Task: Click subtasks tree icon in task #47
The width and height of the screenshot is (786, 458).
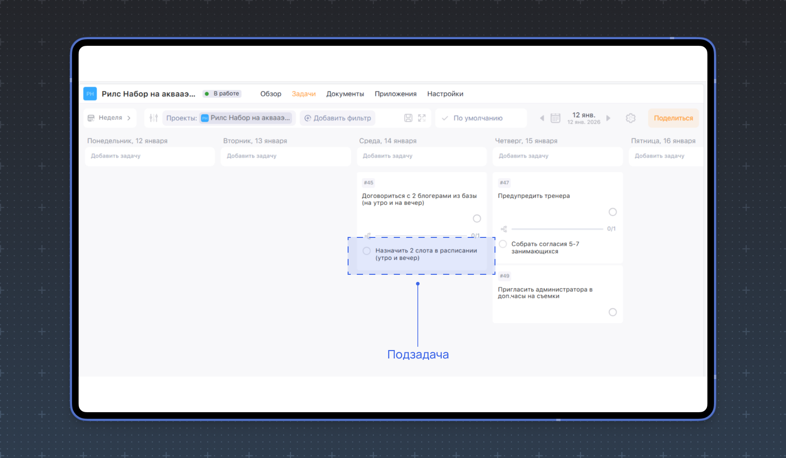Action: pyautogui.click(x=504, y=229)
